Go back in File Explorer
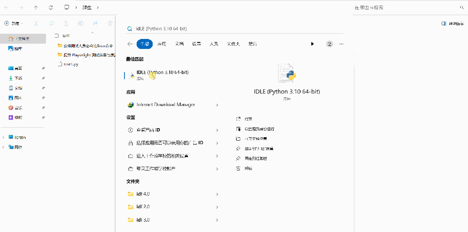This screenshot has height=232, width=468. [x=7, y=7]
